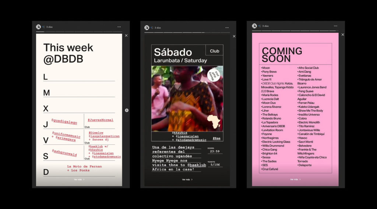Close the This week @DBDB story

(x=126, y=36)
